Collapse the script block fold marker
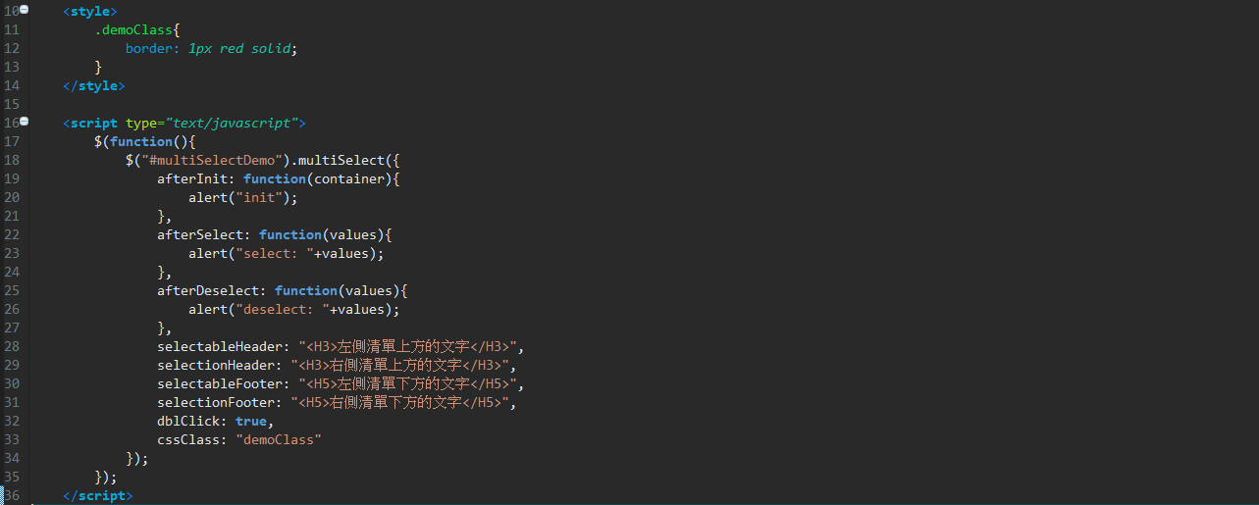The height and width of the screenshot is (505, 1259). pyautogui.click(x=25, y=122)
